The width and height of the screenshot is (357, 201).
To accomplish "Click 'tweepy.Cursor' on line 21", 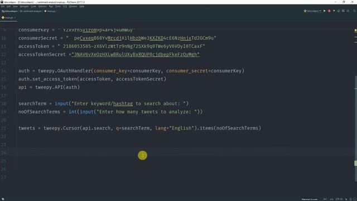I will [61, 128].
